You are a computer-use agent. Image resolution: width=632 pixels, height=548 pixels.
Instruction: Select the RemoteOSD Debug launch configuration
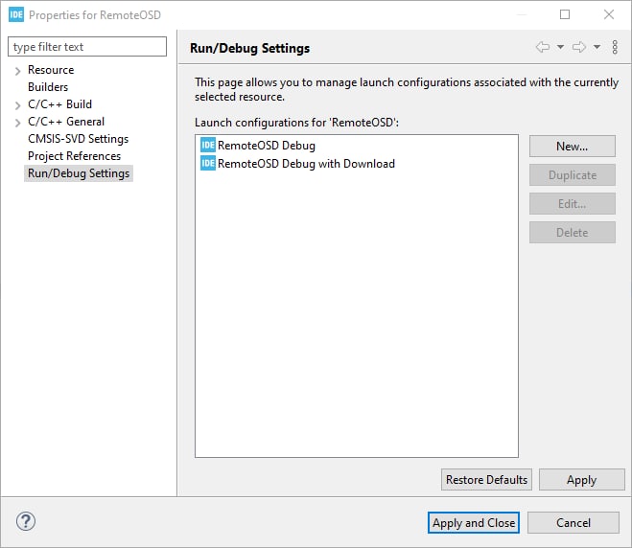[267, 146]
